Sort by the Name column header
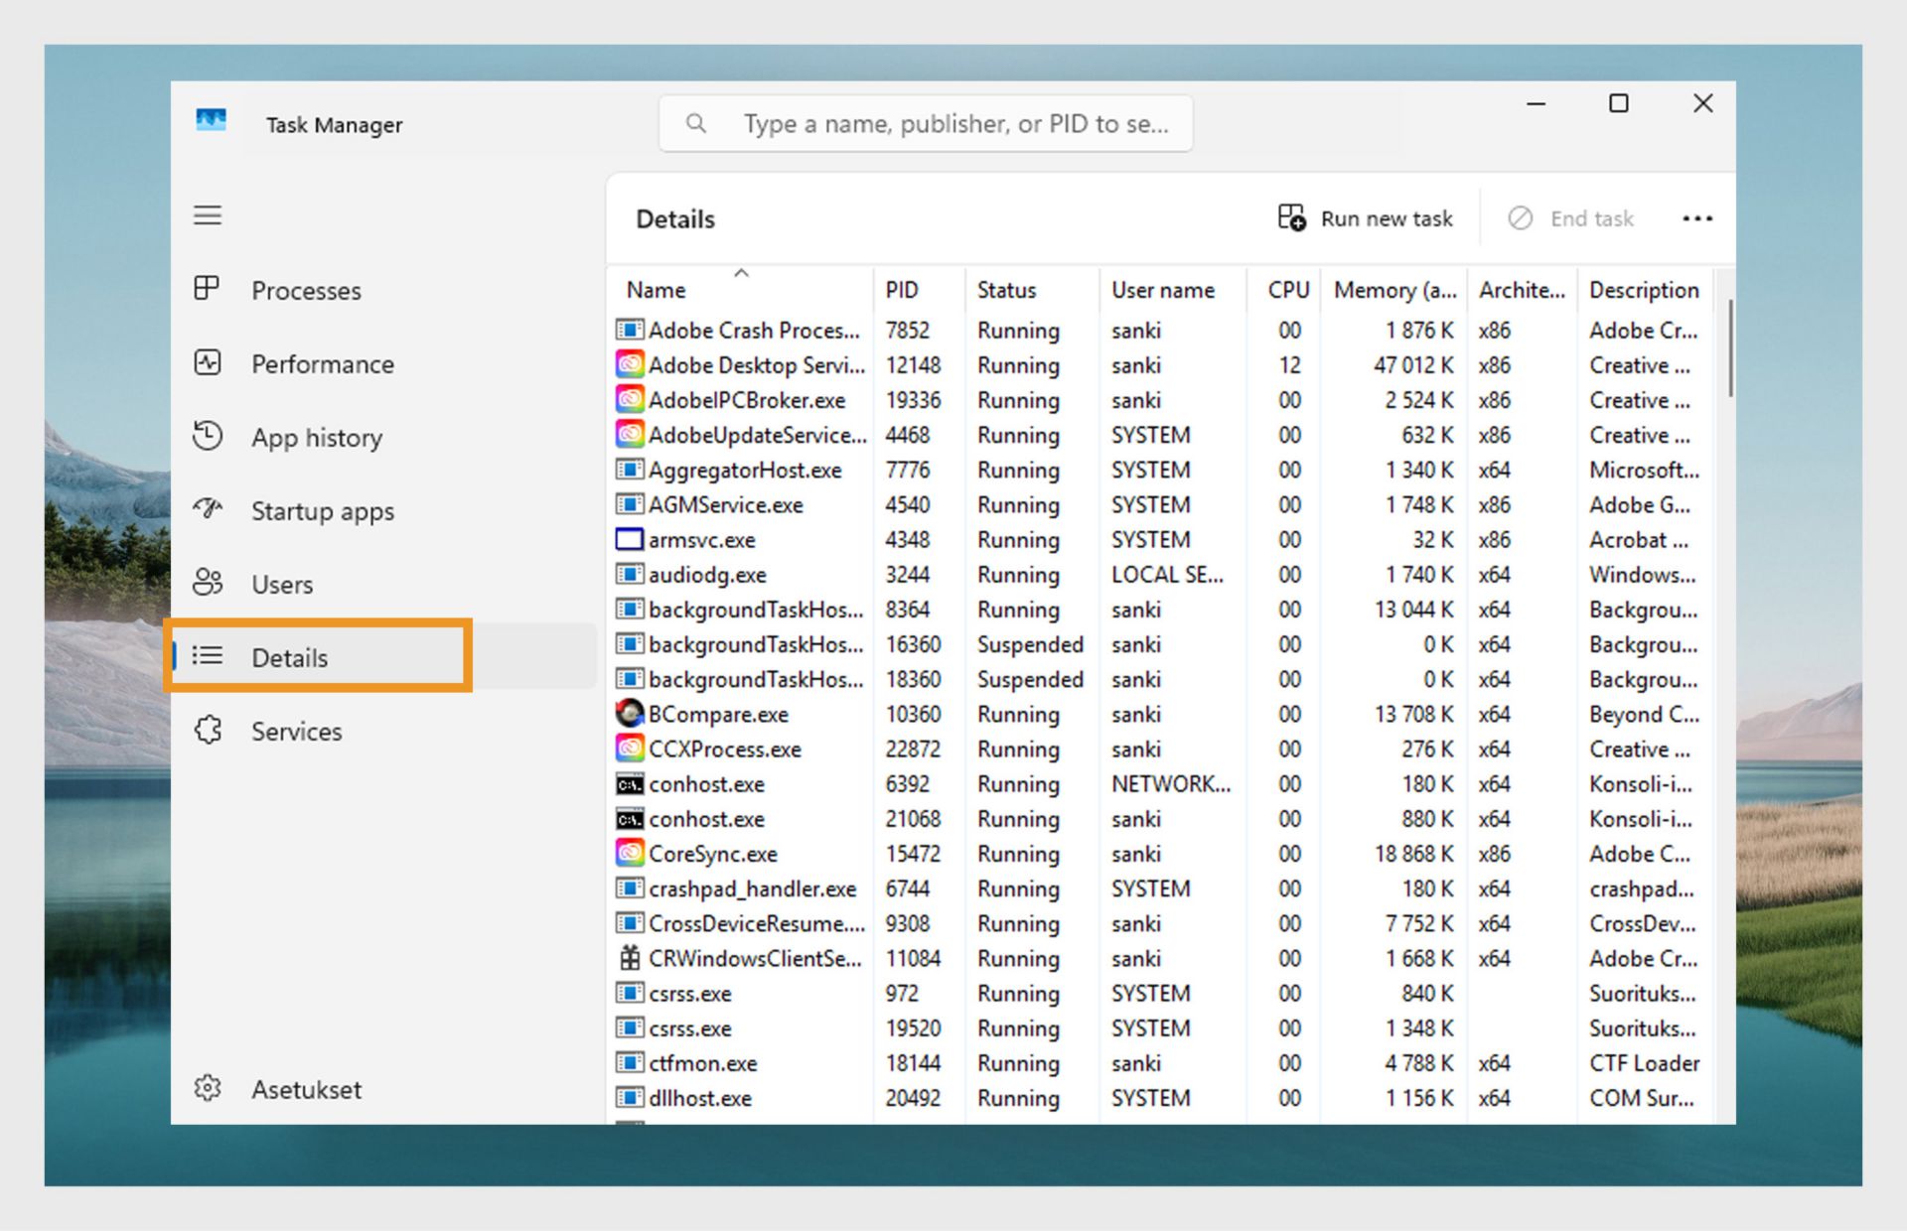The image size is (1907, 1231). [x=657, y=290]
